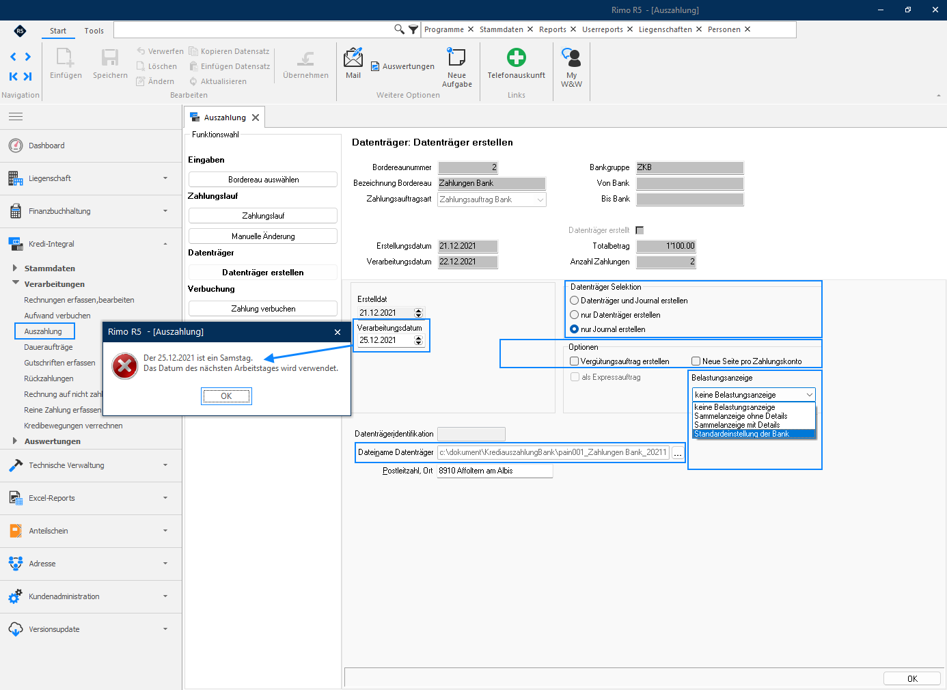Click the Kundenadministration gear icon

coord(16,596)
